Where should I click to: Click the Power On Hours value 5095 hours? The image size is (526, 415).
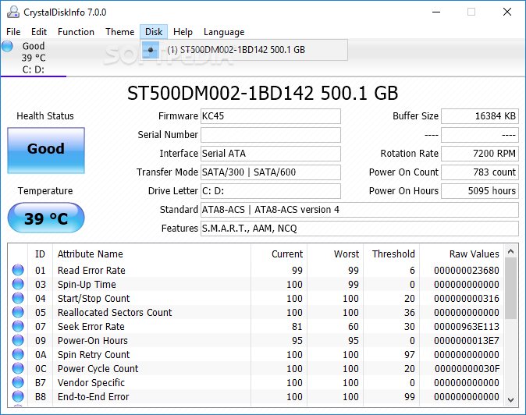tap(480, 191)
